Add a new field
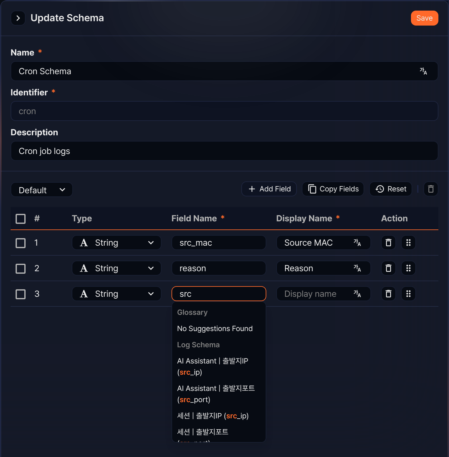This screenshot has height=457, width=449. point(269,189)
